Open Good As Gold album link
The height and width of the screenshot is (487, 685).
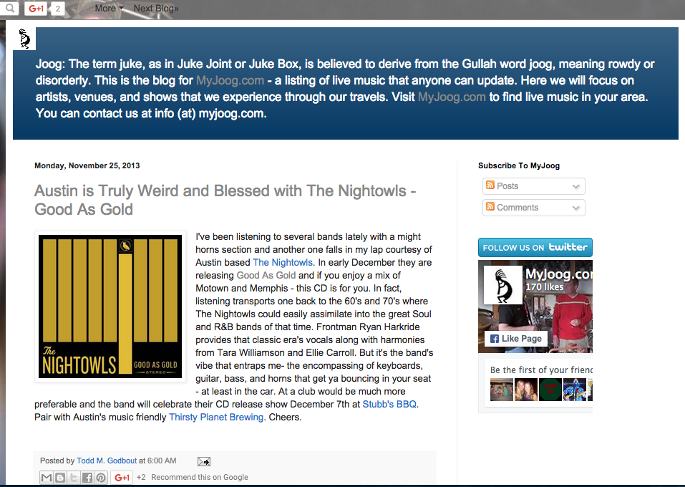click(x=266, y=276)
